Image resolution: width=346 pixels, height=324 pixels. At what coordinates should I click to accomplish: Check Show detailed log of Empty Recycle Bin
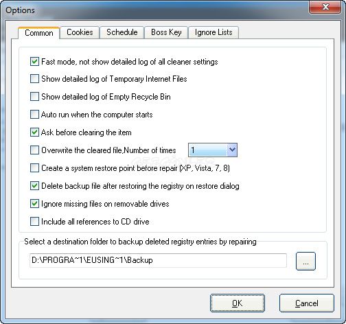point(34,97)
